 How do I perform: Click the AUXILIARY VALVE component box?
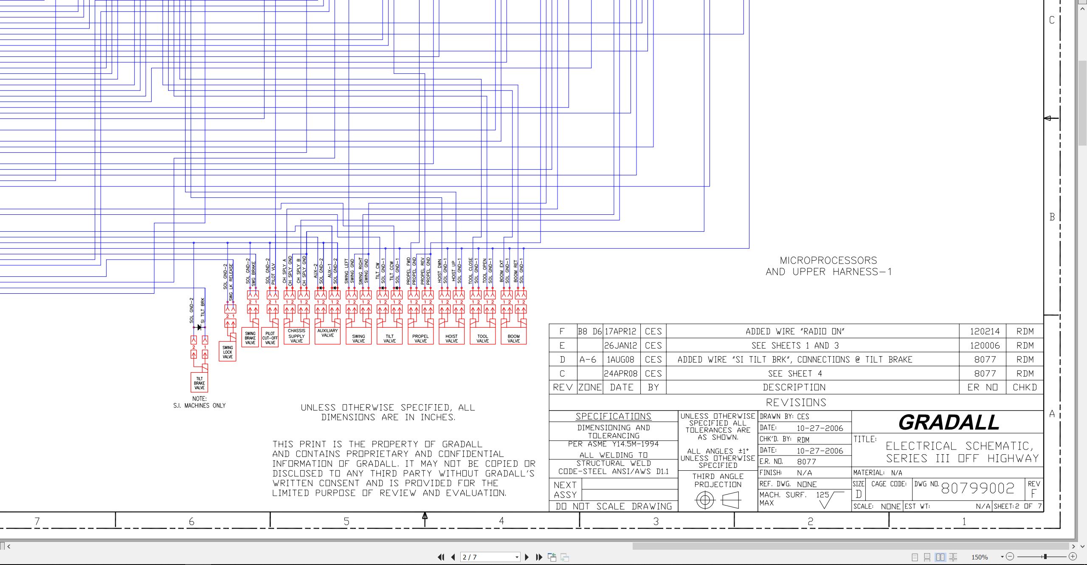[x=328, y=335]
